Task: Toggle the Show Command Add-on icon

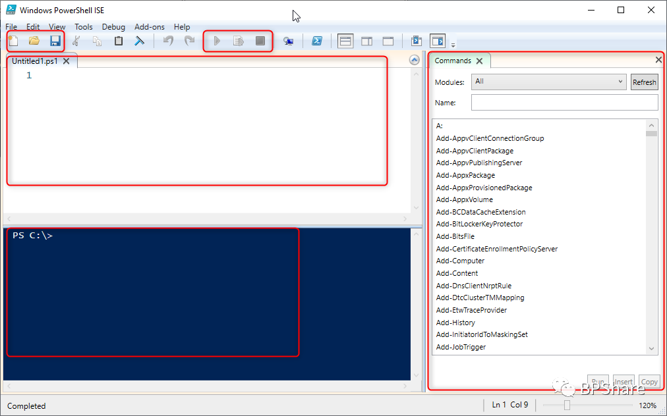Action: pyautogui.click(x=438, y=41)
